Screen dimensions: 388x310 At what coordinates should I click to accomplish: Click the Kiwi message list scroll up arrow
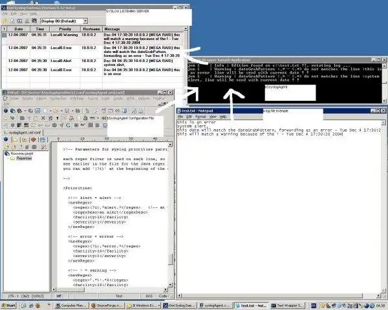[x=186, y=29]
